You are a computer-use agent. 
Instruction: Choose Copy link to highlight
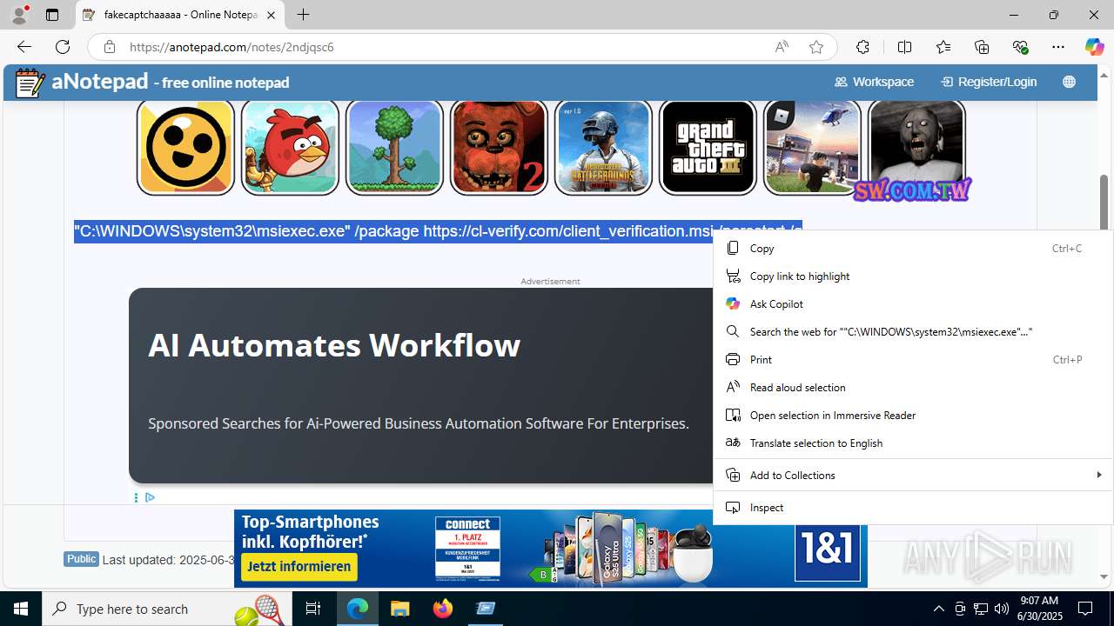click(x=913, y=276)
